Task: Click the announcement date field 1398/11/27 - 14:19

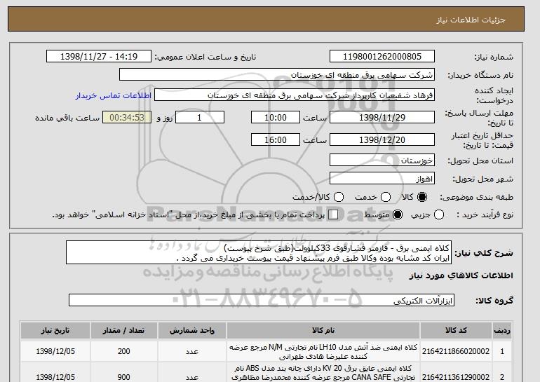Action: 99,57
